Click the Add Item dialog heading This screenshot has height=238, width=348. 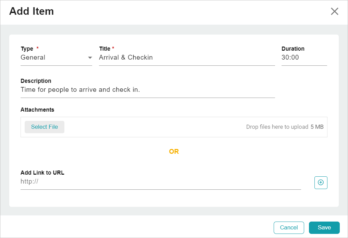(32, 11)
